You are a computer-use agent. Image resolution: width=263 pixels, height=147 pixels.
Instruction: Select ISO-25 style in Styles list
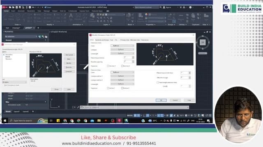click(8, 57)
